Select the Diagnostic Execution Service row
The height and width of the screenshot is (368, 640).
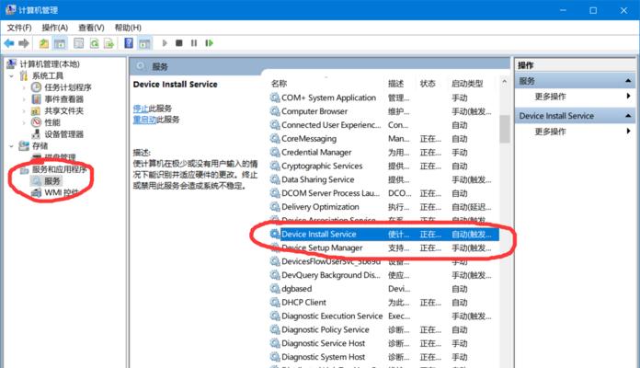tap(383, 316)
